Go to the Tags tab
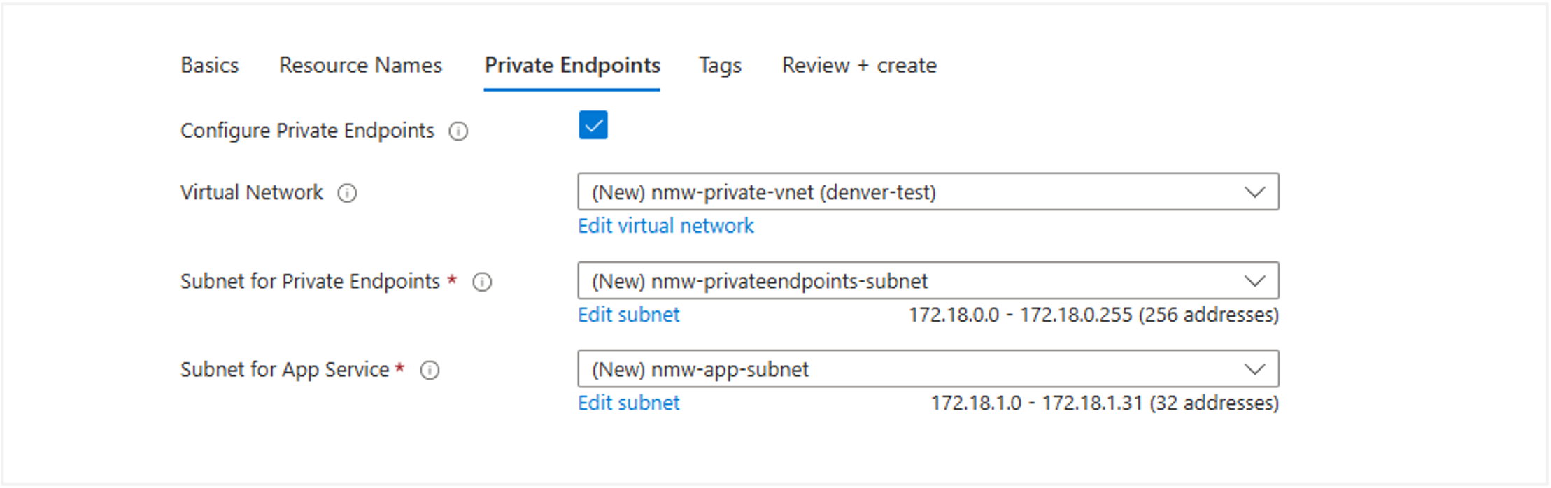The height and width of the screenshot is (488, 1551). click(720, 65)
